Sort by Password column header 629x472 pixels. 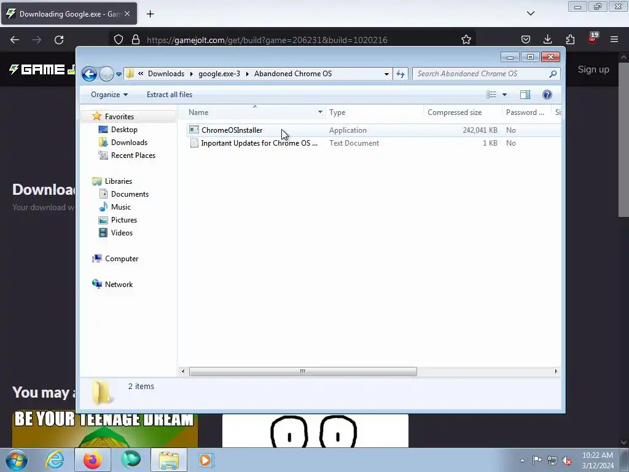coord(526,112)
